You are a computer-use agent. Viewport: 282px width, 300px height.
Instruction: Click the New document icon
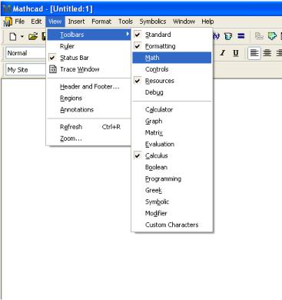13,36
